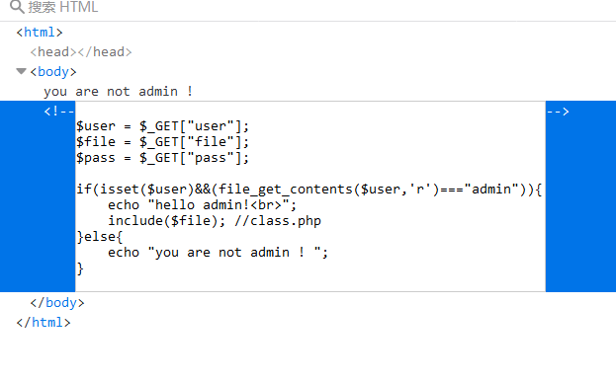Click the final closing brace line in comment

(80, 268)
